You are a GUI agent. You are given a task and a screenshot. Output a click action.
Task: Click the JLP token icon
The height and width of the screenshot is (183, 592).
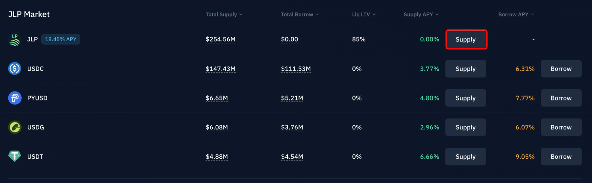(x=15, y=39)
